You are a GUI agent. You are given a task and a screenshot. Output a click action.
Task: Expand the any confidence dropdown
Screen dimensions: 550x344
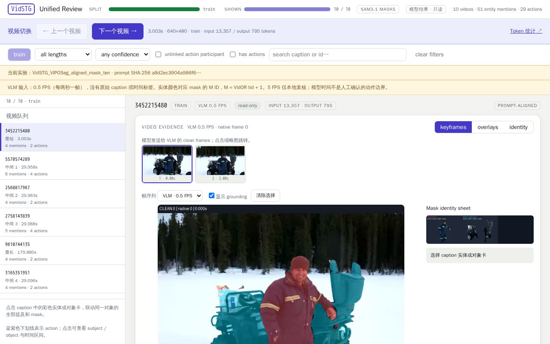(122, 55)
